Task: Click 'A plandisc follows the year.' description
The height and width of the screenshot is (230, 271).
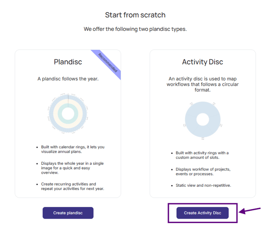Action: click(68, 79)
